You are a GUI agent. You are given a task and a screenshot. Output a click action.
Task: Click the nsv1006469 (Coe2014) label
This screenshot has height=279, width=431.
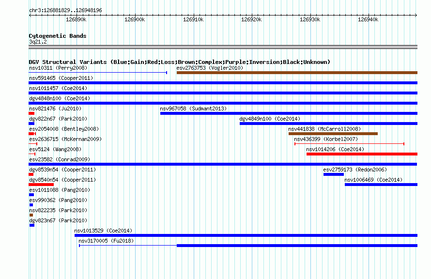click(x=373, y=180)
